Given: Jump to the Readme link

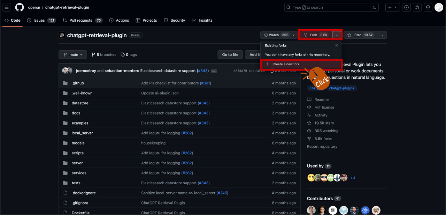Looking at the screenshot, I should [x=318, y=99].
